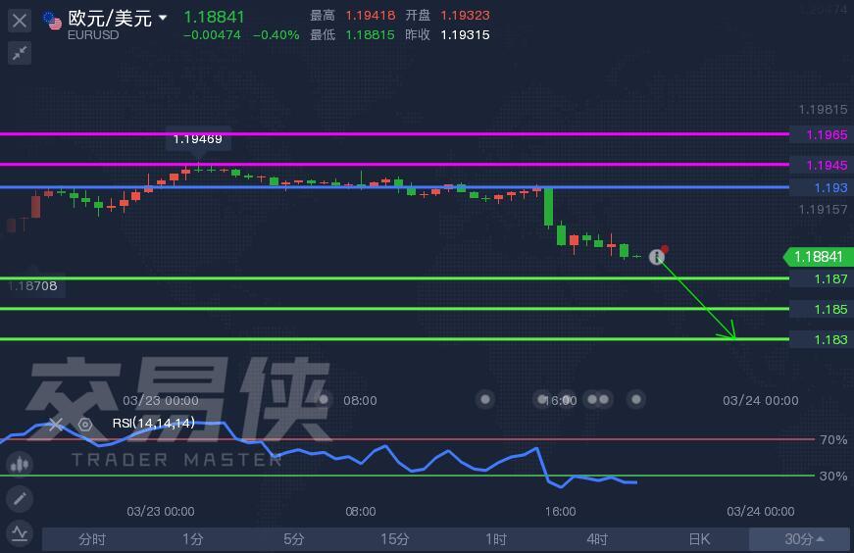
Task: Click the 最低 value 1.18815
Action: point(371,35)
